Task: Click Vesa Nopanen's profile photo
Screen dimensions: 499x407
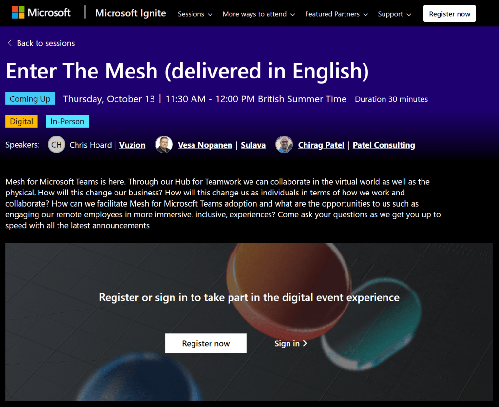Action: tap(164, 145)
